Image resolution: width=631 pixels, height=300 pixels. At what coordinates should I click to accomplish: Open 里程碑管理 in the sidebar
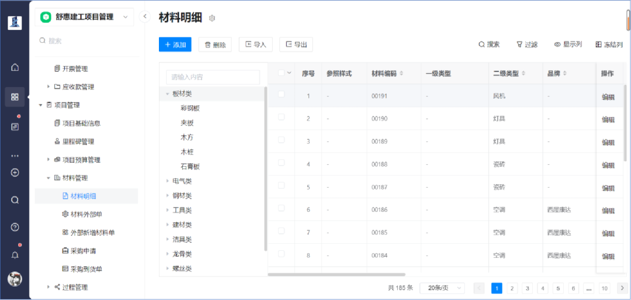(x=79, y=142)
